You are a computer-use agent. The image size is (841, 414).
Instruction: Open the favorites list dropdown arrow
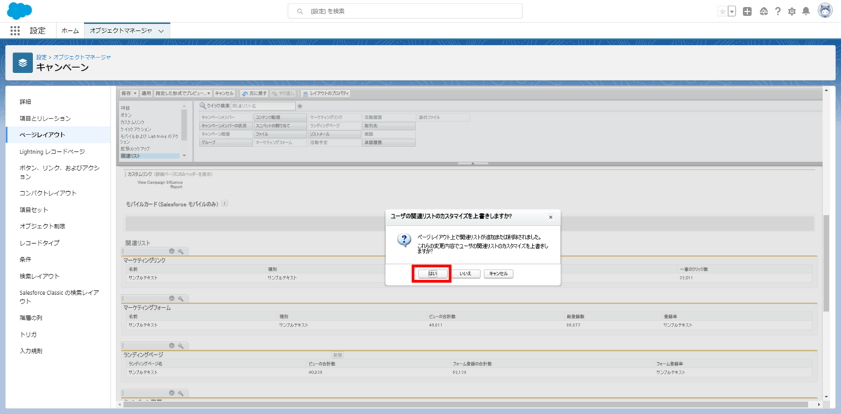[732, 11]
